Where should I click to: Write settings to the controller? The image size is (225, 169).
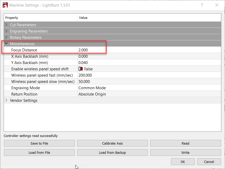(x=186, y=152)
